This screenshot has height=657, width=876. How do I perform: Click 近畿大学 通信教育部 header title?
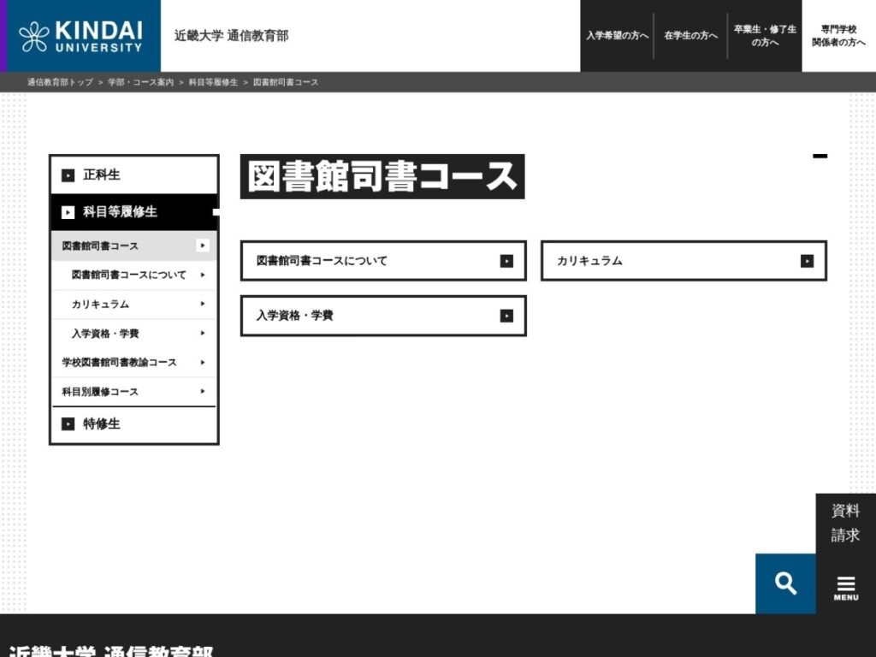click(231, 36)
